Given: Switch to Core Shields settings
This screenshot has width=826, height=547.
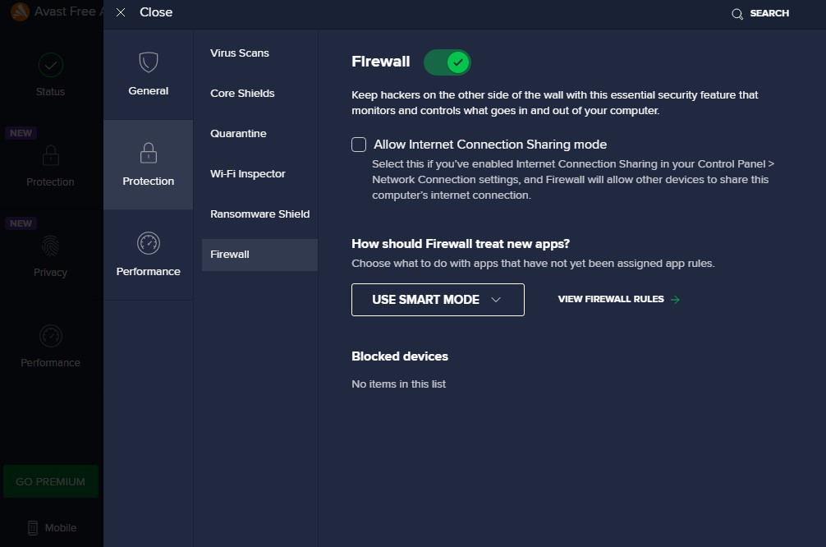Looking at the screenshot, I should coord(242,94).
